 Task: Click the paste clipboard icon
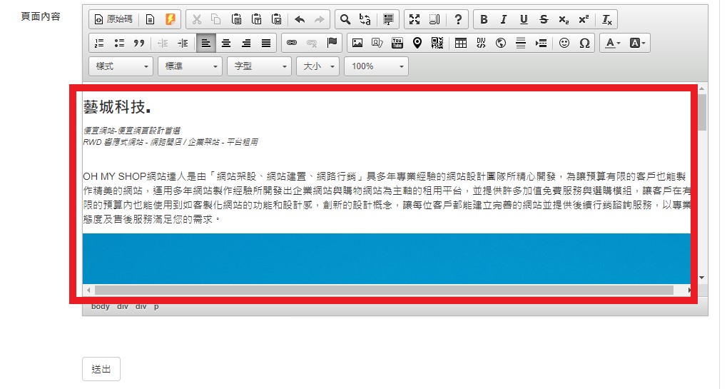pyautogui.click(x=236, y=19)
